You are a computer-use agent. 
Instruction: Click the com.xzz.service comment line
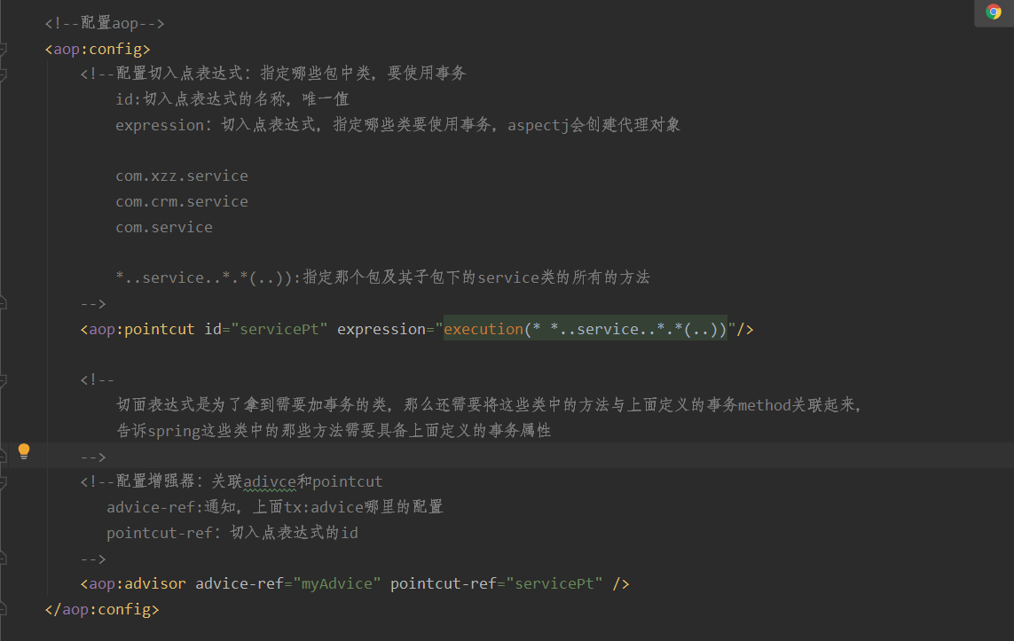click(x=182, y=176)
